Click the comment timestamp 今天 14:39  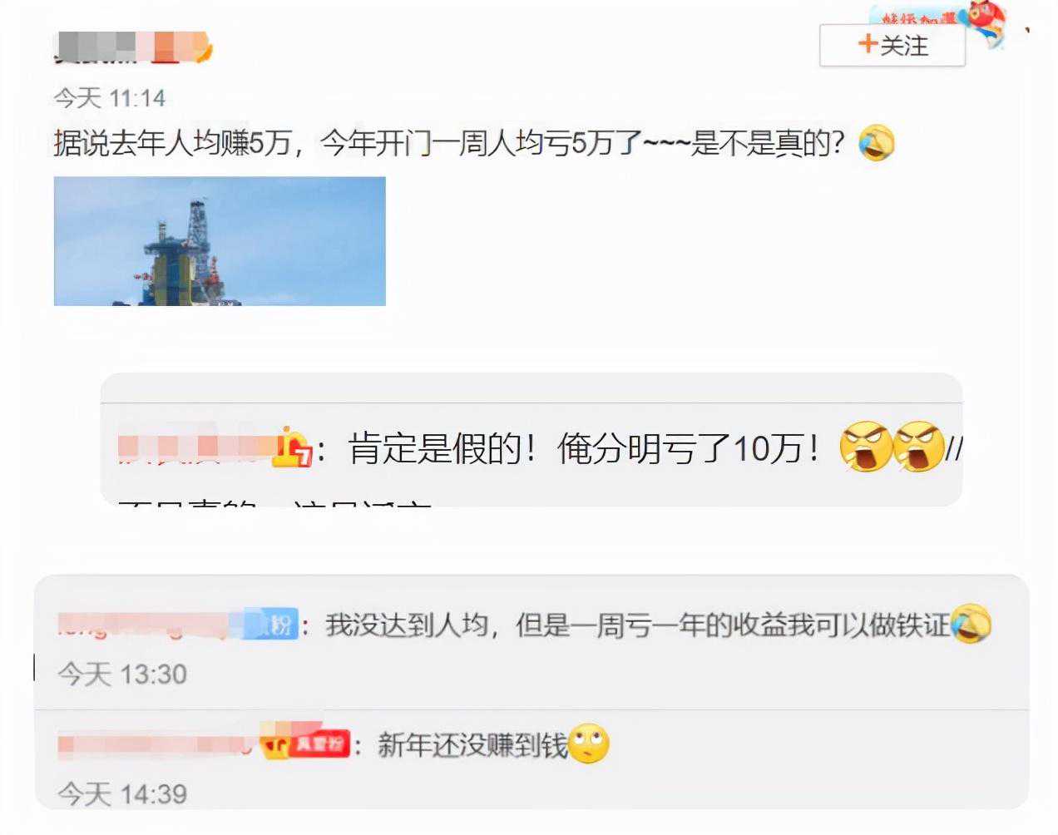coord(122,793)
